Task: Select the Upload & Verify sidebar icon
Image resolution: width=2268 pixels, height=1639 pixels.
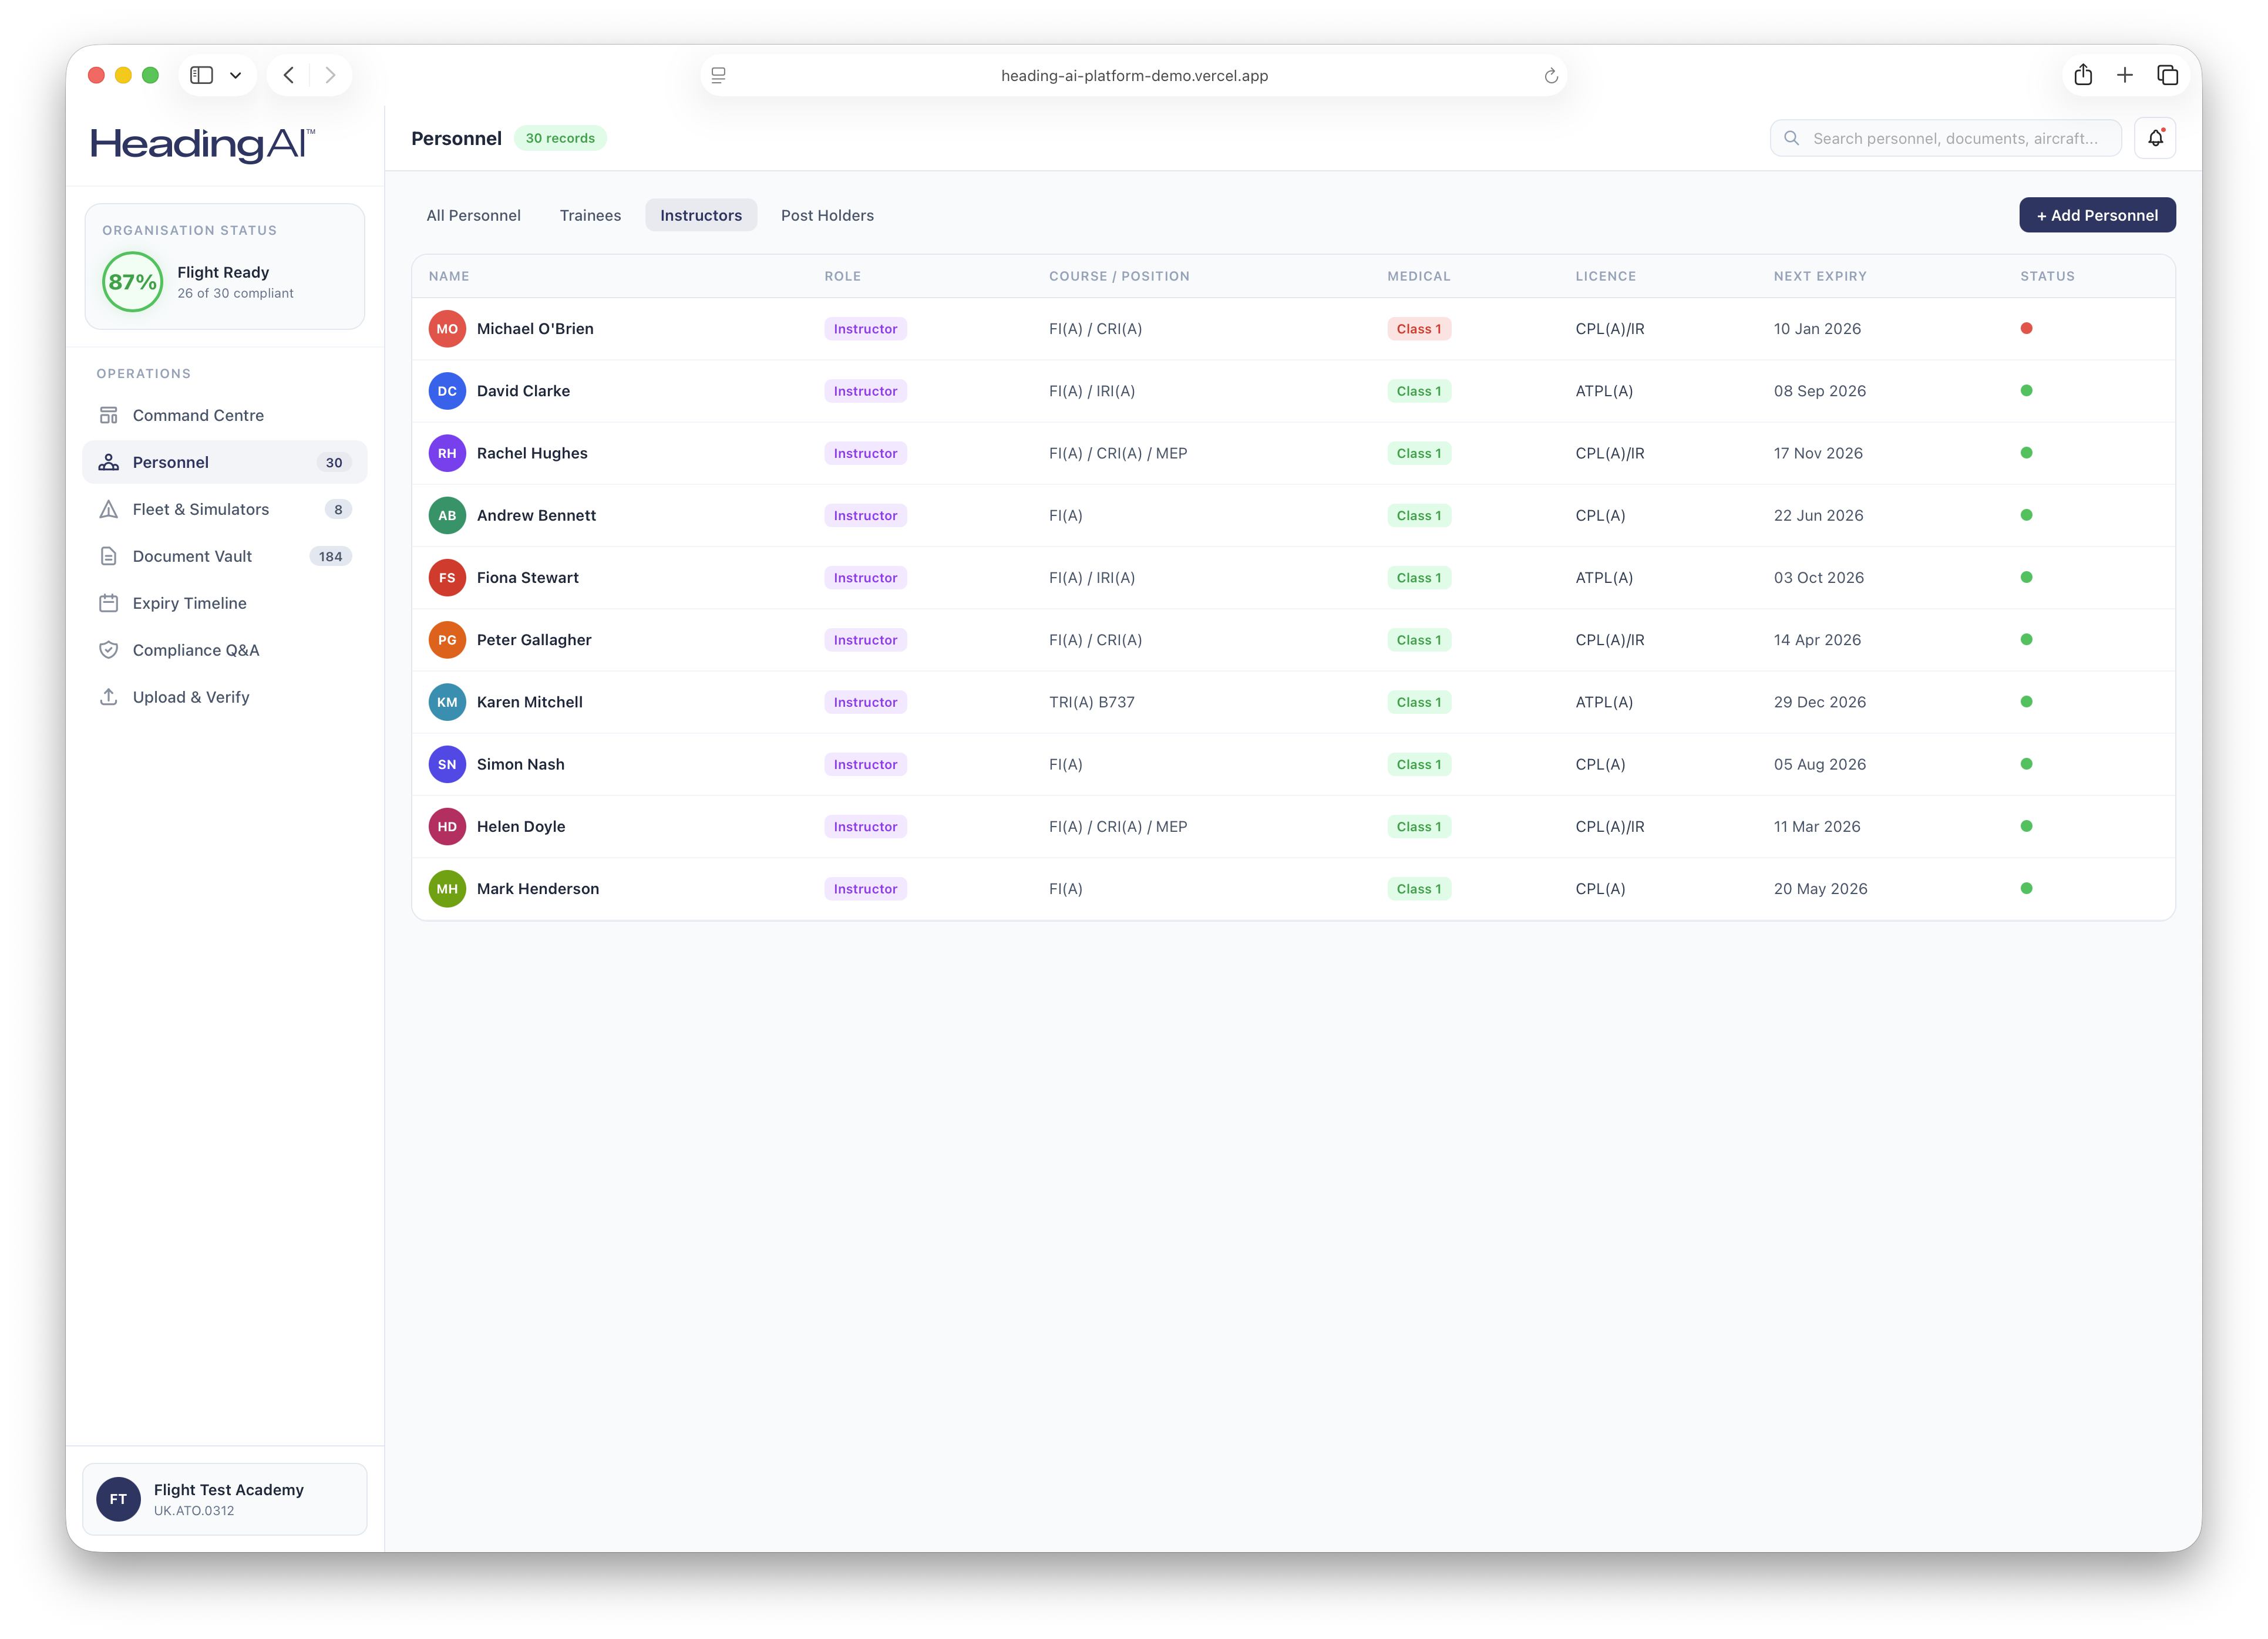Action: (108, 697)
